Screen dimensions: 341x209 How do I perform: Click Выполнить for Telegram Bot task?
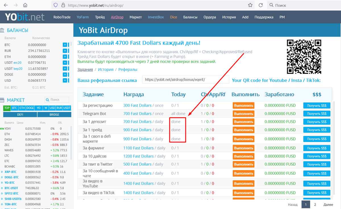(244, 114)
